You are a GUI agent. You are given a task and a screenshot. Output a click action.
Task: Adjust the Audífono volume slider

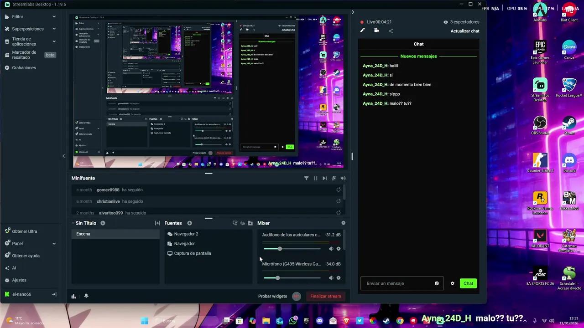(x=280, y=249)
